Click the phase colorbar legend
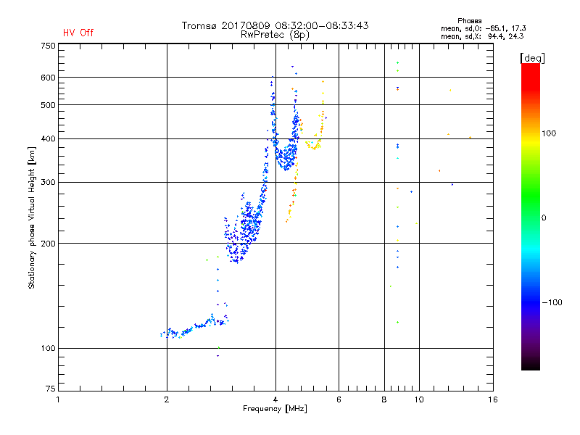This screenshot has width=580, height=435. point(531,216)
